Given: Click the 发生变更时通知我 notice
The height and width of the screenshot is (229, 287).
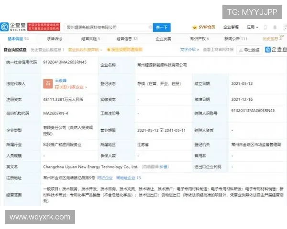Looking at the screenshot, I should 124,50.
